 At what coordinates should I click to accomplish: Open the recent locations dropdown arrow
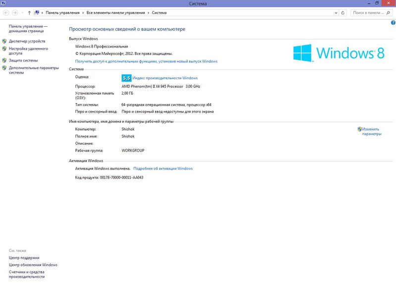tap(22, 12)
